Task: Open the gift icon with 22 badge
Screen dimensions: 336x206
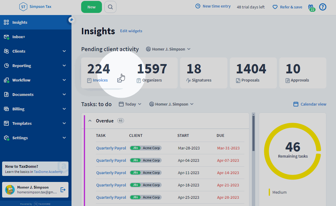Action: (311, 8)
